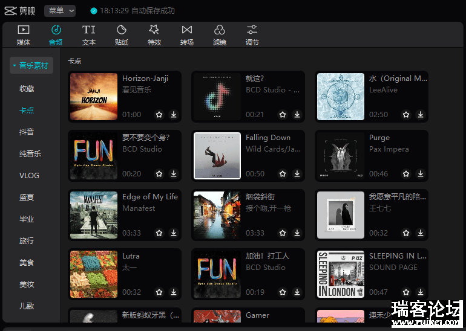
Task: Favorite the Edge of My Life track
Action: tap(159, 233)
